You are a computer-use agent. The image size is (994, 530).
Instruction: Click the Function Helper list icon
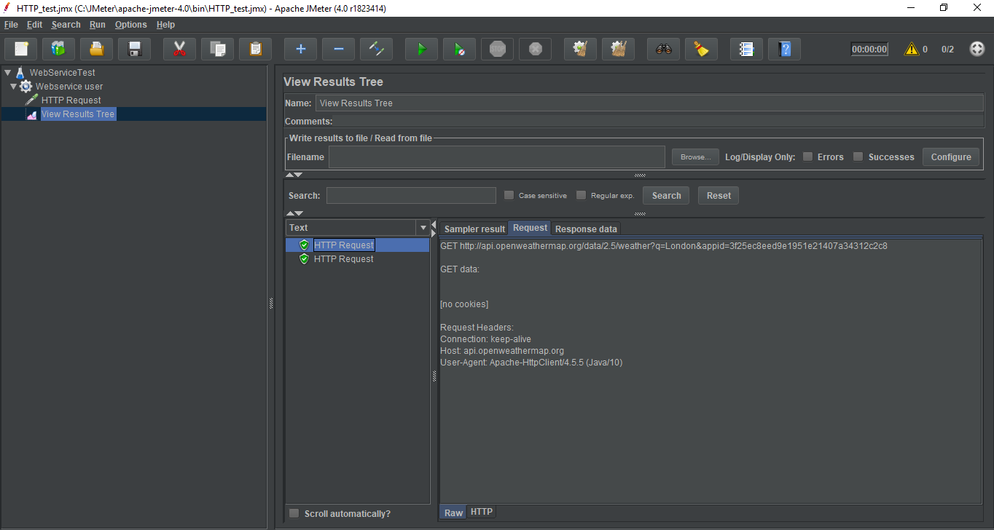[x=746, y=50]
